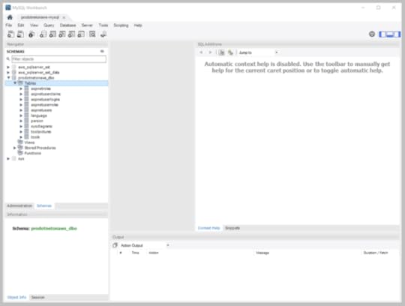
Task: Open the object inspector icon
Action: 31,34
